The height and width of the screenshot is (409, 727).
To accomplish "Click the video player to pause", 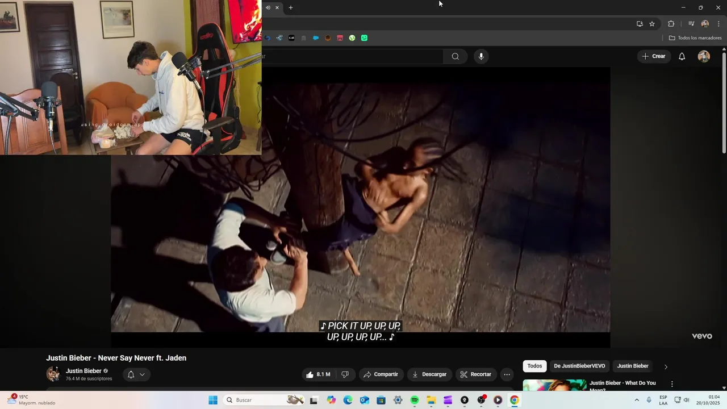I will [361, 207].
